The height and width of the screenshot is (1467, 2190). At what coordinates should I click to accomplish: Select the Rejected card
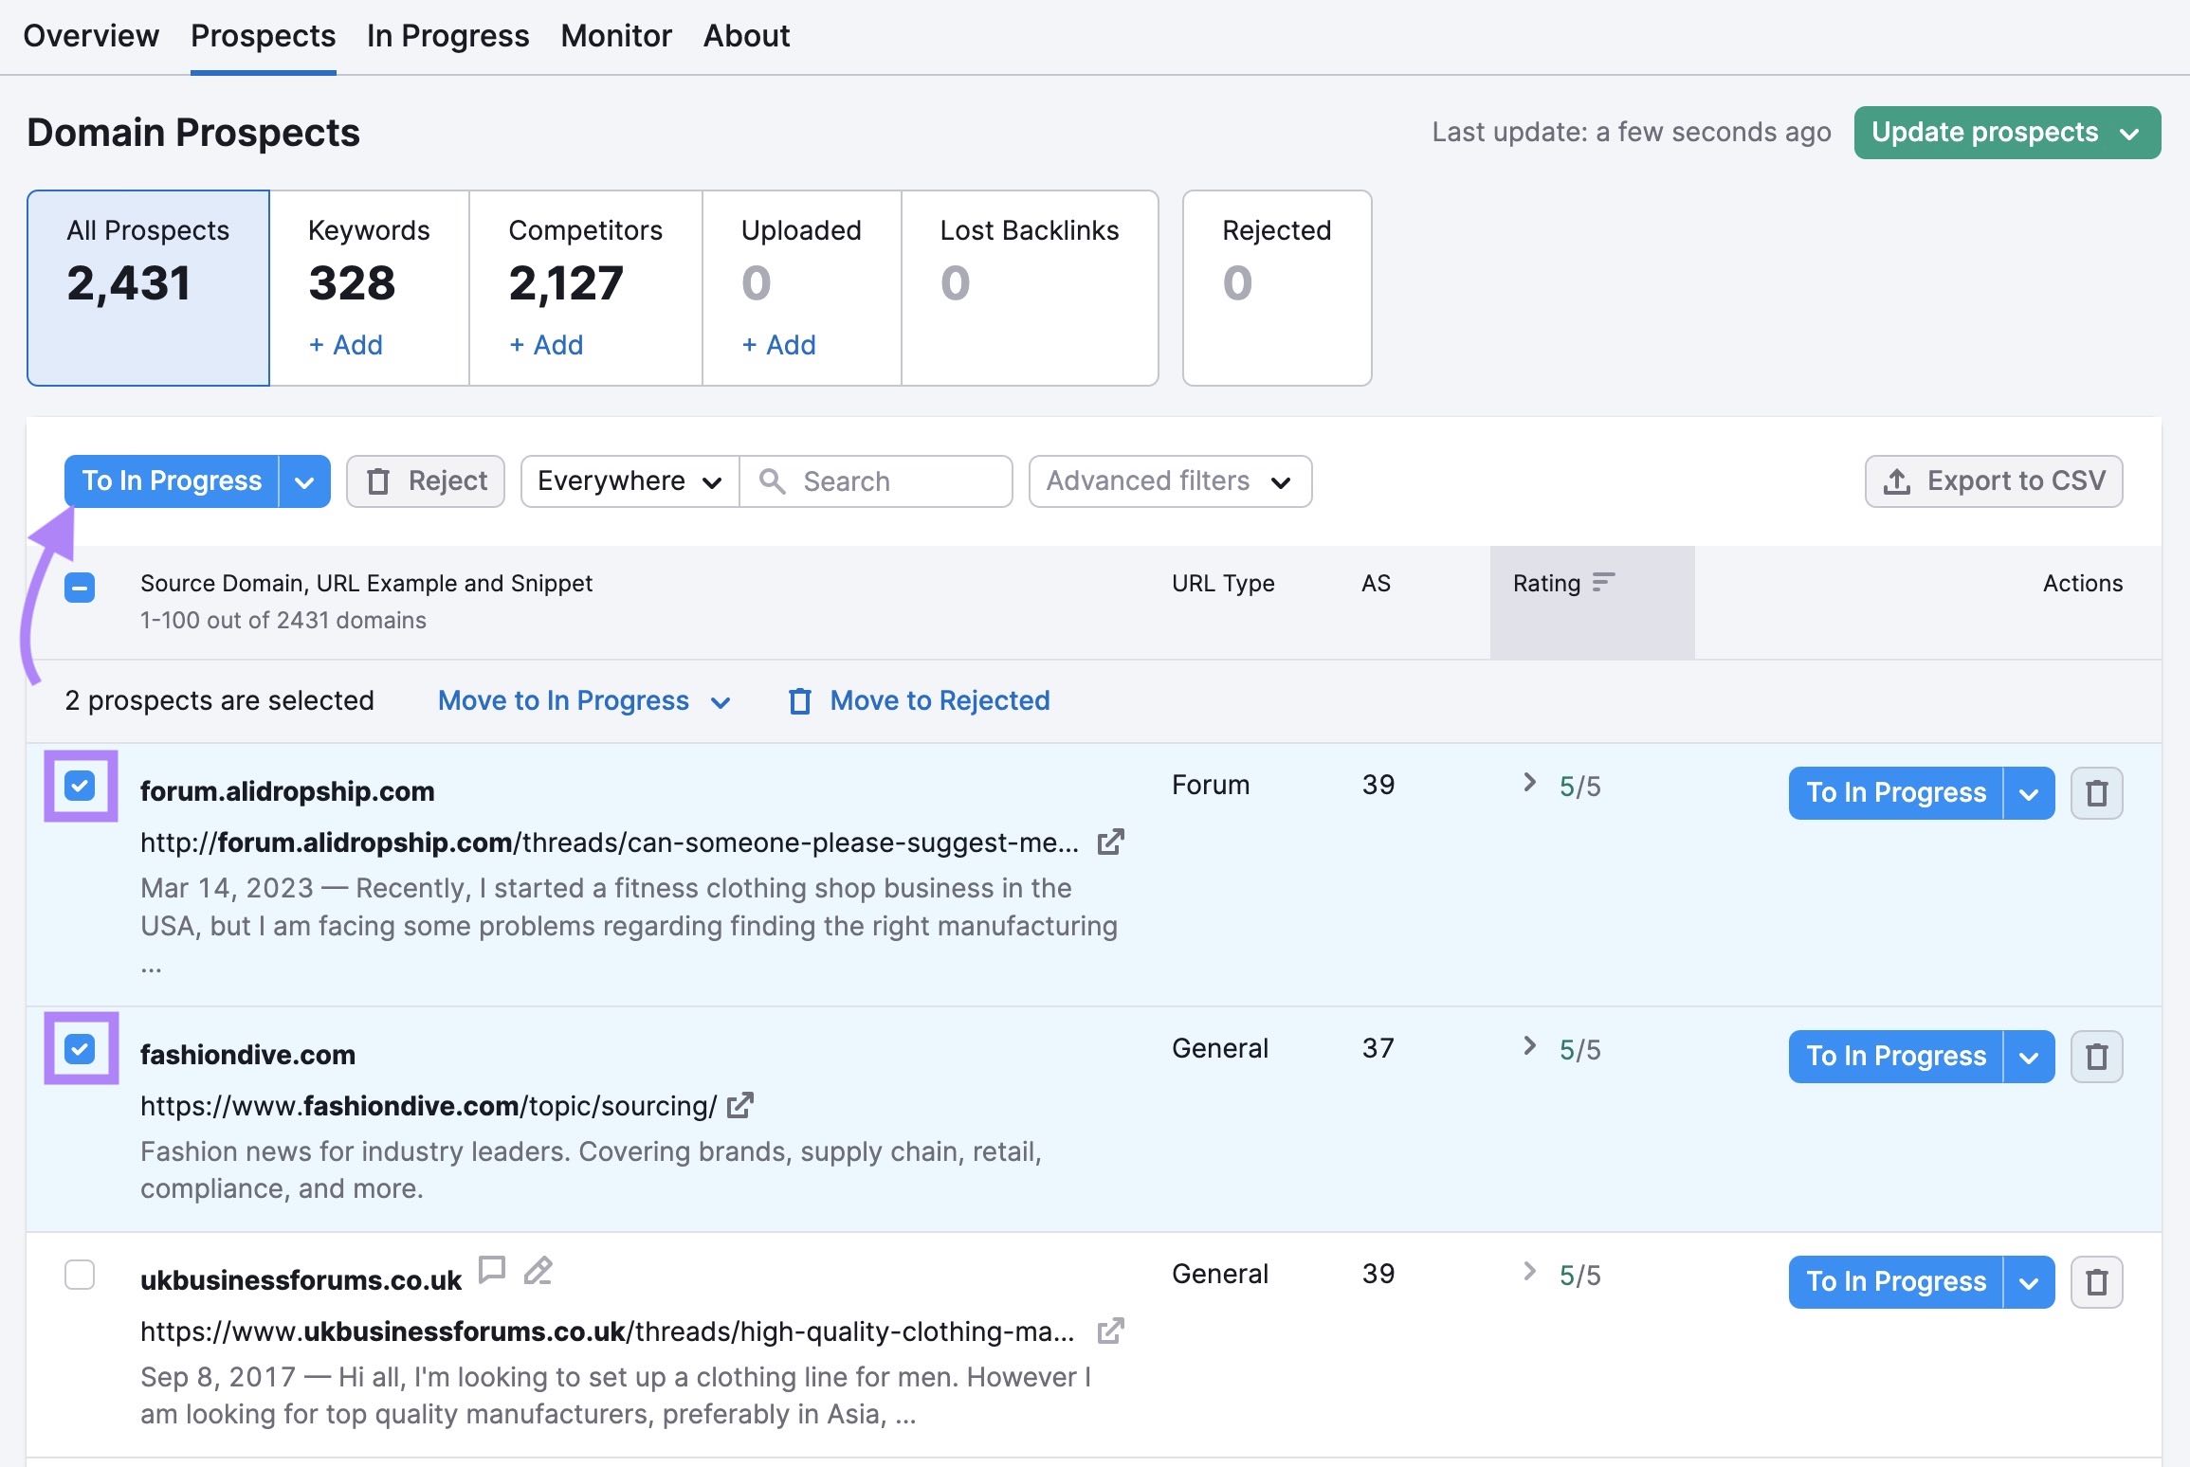[1277, 288]
